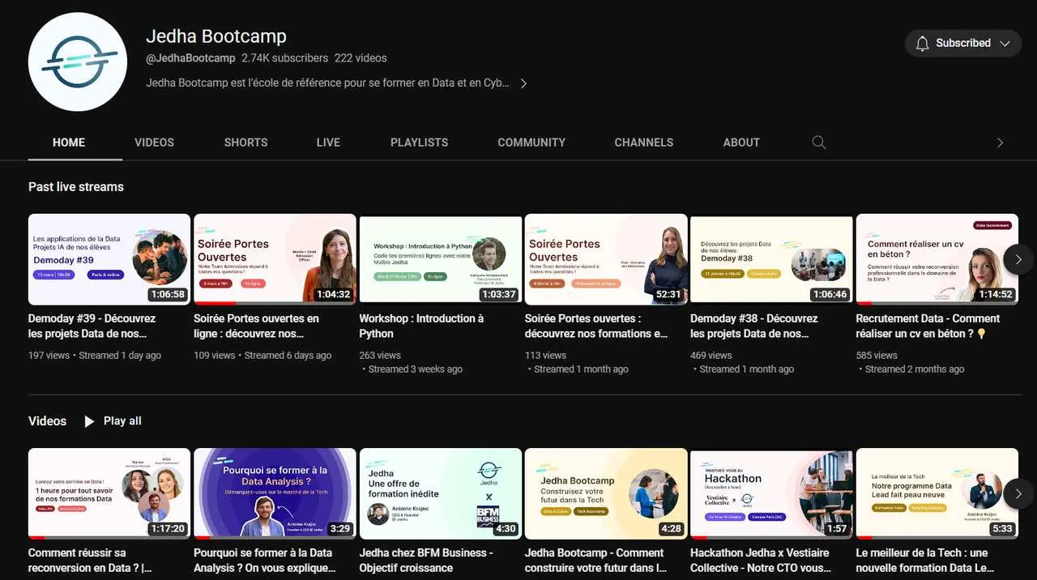Open the 52:31 Soirée Portes Ouvertes thumbnail

pos(606,259)
